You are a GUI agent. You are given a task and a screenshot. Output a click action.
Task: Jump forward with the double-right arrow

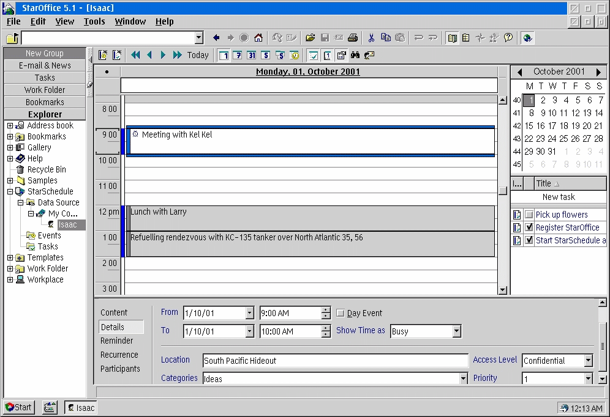(178, 55)
